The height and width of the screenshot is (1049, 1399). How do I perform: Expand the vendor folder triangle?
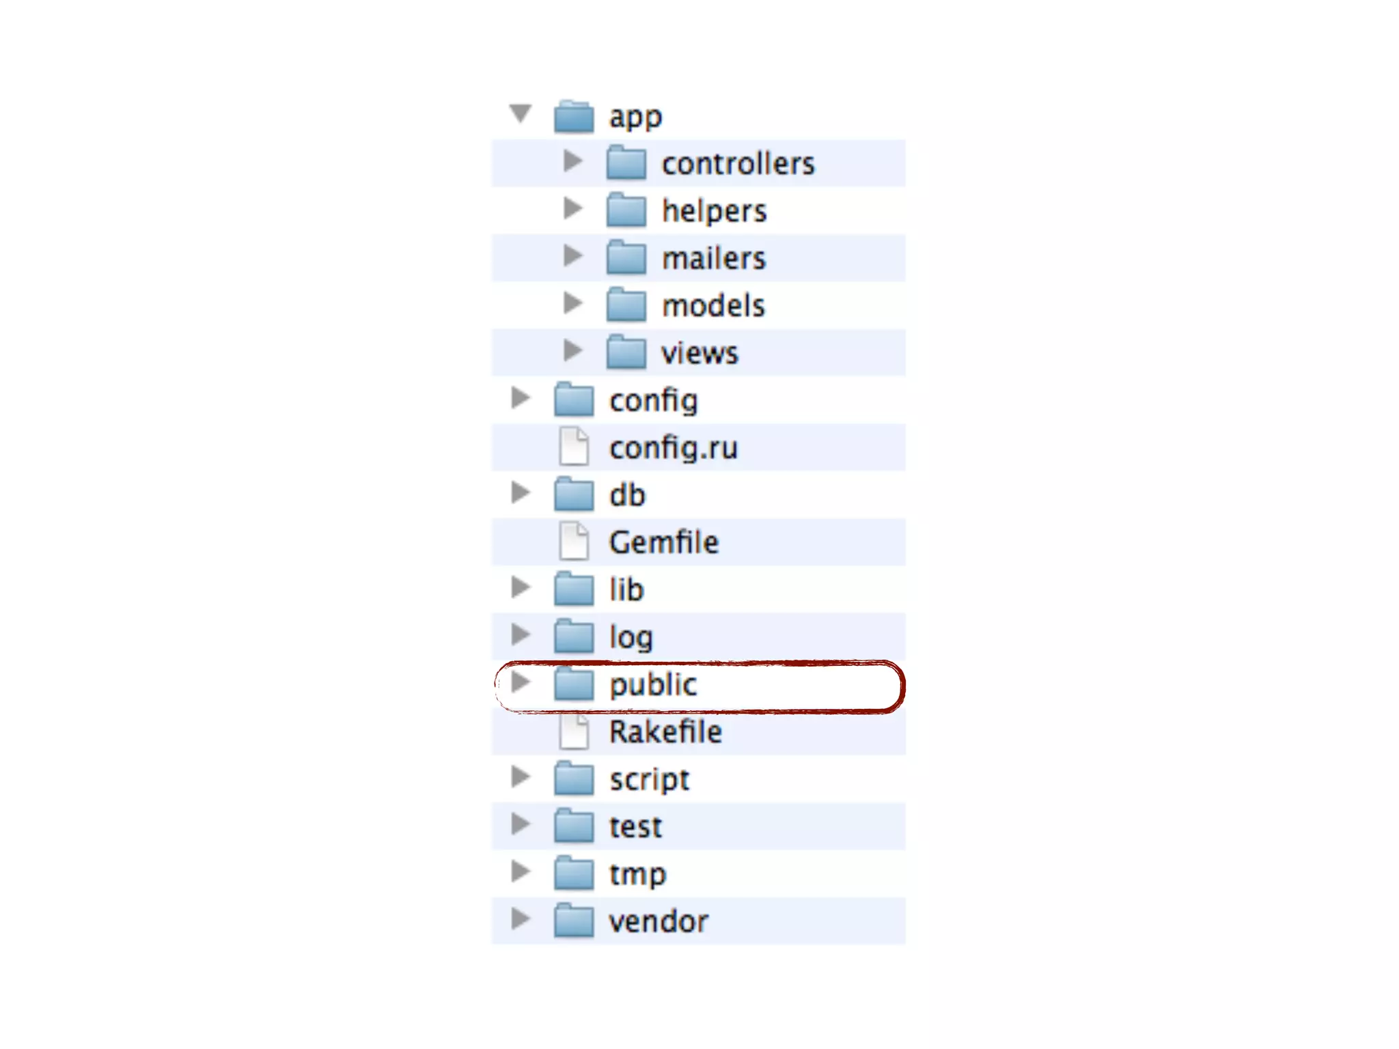pos(521,919)
